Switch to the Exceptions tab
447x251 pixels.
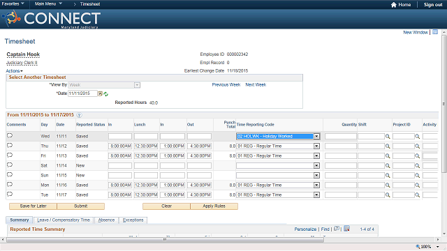pos(133,220)
